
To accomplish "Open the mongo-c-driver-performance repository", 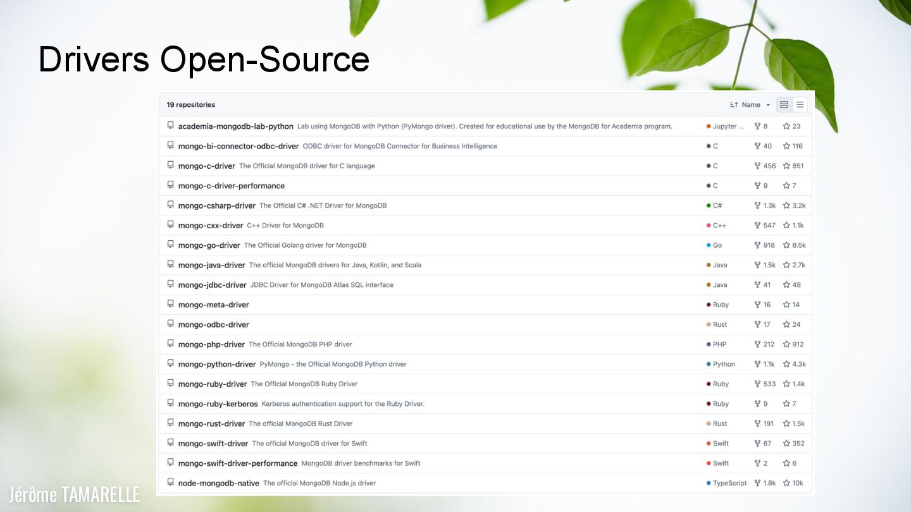I will [232, 186].
